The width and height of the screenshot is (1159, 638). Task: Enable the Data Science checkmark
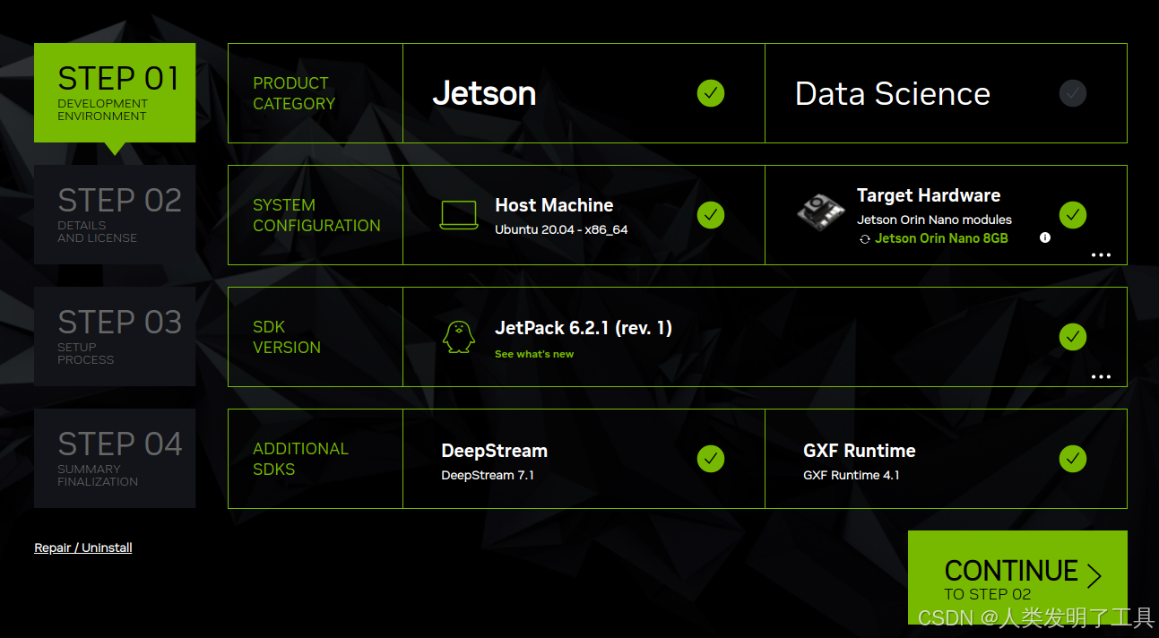(x=1073, y=93)
